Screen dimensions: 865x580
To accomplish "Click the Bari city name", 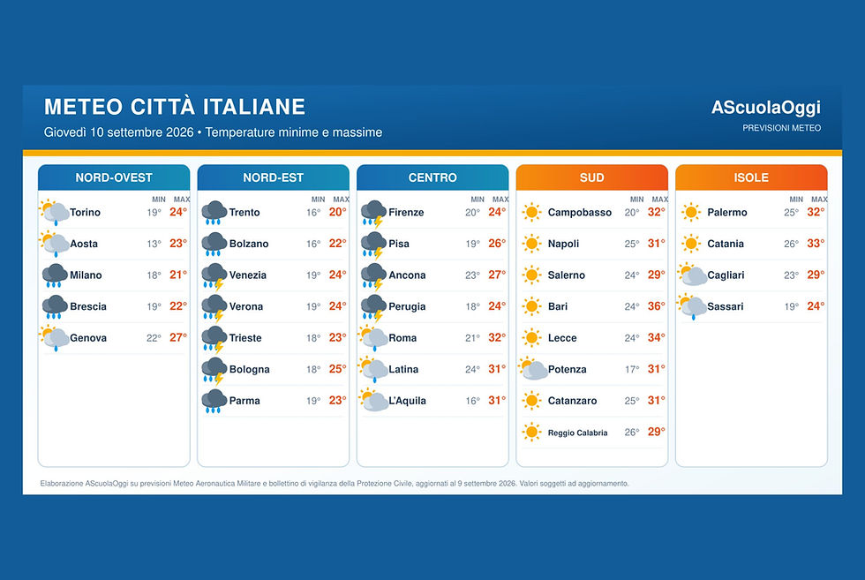I will (x=558, y=306).
